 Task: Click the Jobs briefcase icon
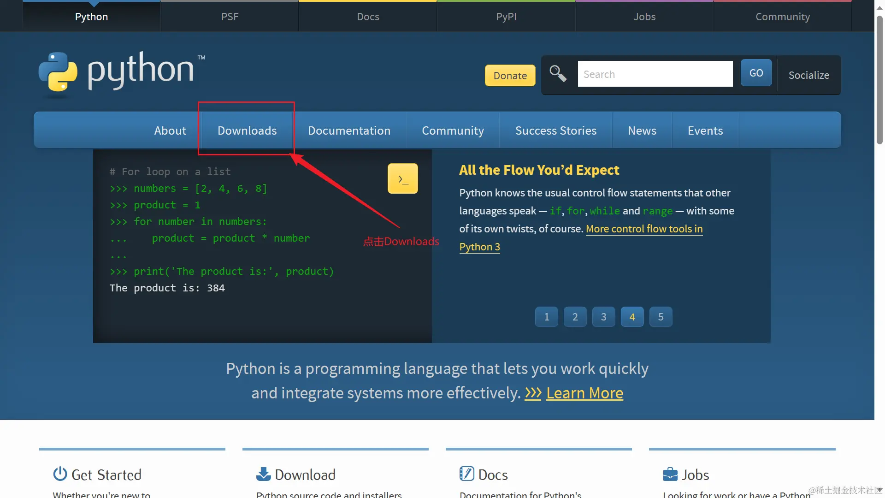click(x=670, y=474)
